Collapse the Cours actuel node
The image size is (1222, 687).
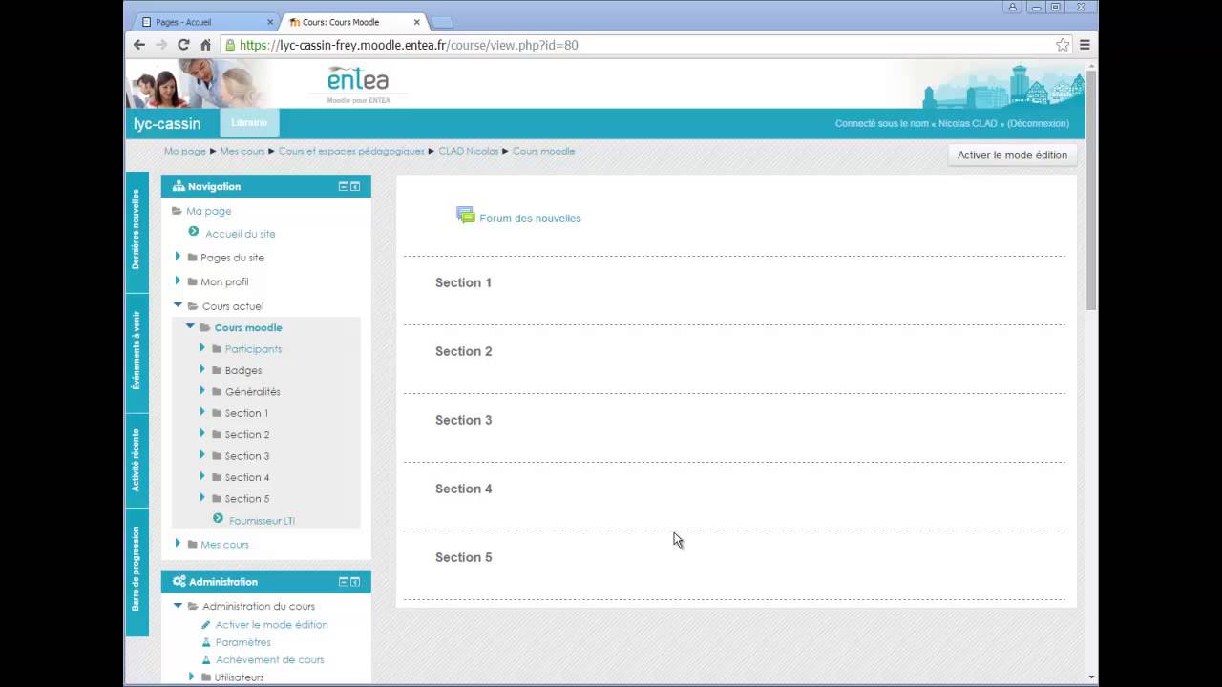click(178, 305)
